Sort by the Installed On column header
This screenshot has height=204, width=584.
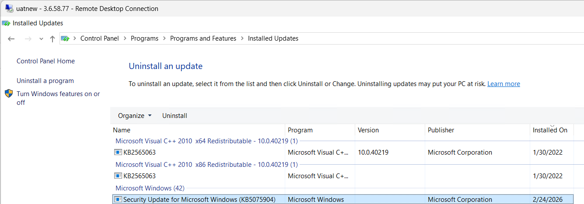[x=550, y=130]
